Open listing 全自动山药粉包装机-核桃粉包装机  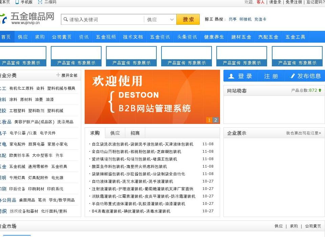coord(136,152)
